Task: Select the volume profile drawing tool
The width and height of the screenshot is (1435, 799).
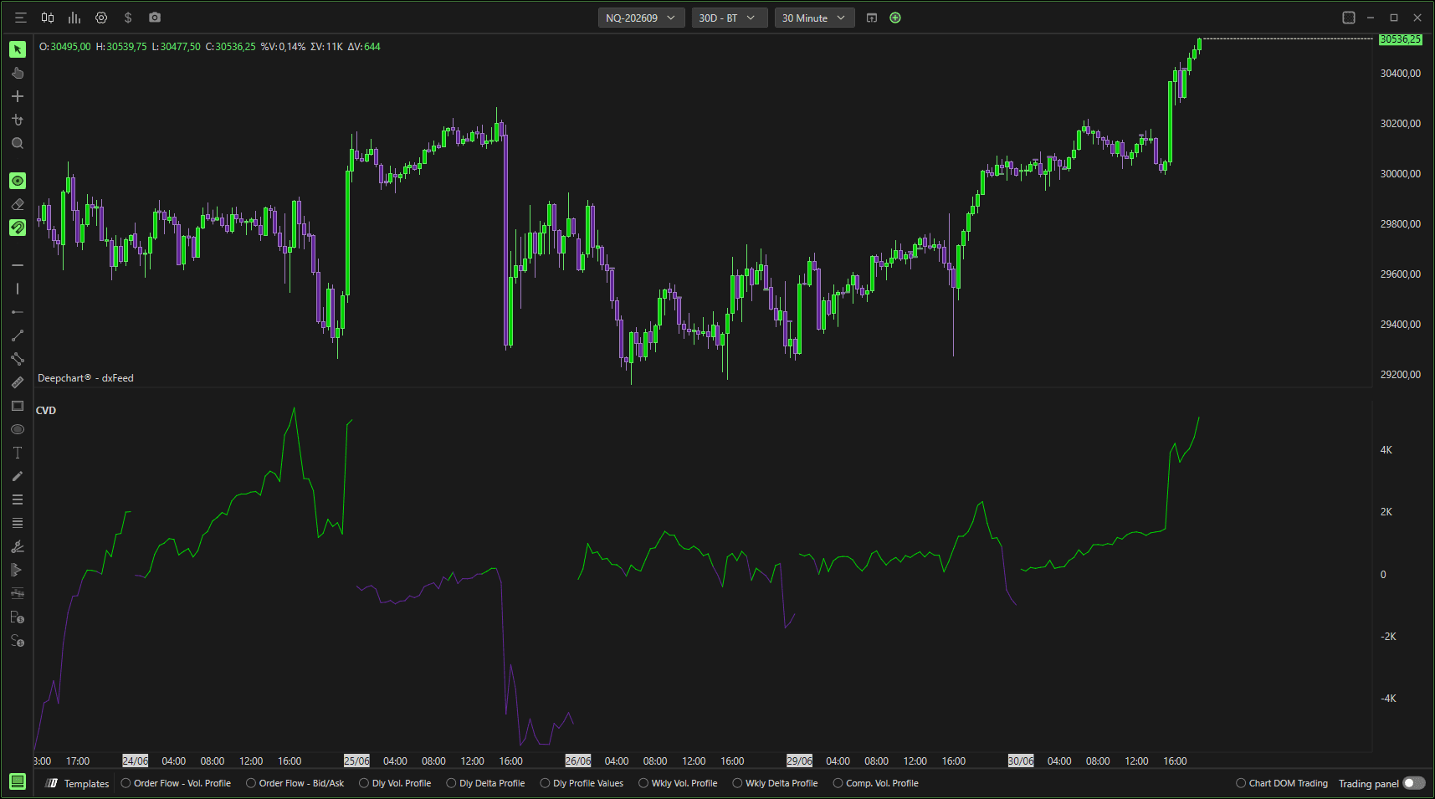Action: pyautogui.click(x=18, y=570)
